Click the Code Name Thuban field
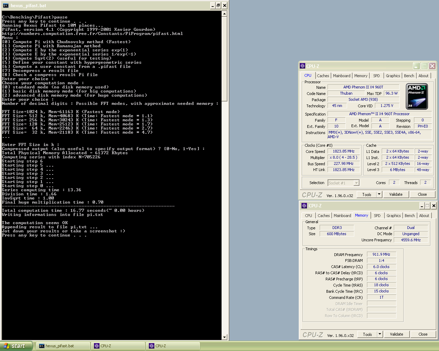Viewport: 439px width, 351px height. (x=346, y=93)
